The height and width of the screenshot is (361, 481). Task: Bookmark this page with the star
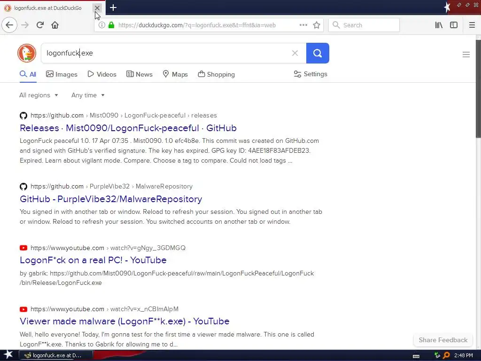point(317,25)
